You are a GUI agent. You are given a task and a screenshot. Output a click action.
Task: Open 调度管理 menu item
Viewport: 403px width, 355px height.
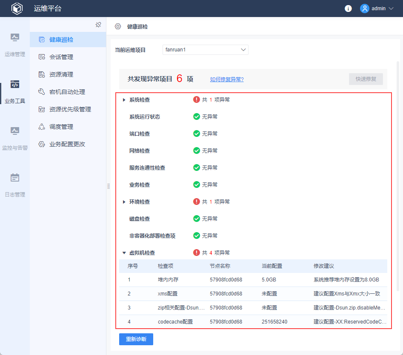click(61, 127)
